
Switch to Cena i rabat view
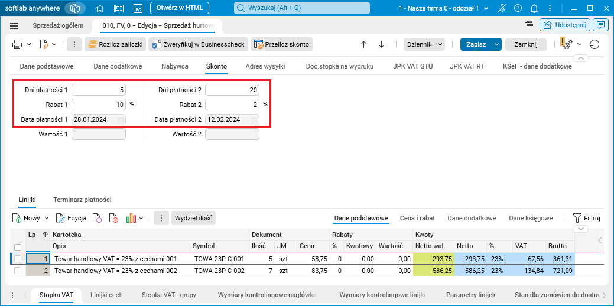(x=417, y=218)
